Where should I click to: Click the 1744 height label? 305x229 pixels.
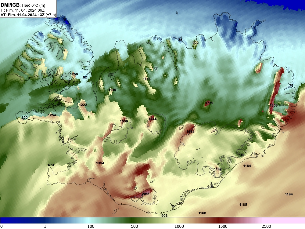(x=152, y=119)
